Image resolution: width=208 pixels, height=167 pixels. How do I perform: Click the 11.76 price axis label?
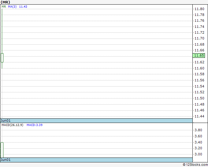[x=199, y=21]
